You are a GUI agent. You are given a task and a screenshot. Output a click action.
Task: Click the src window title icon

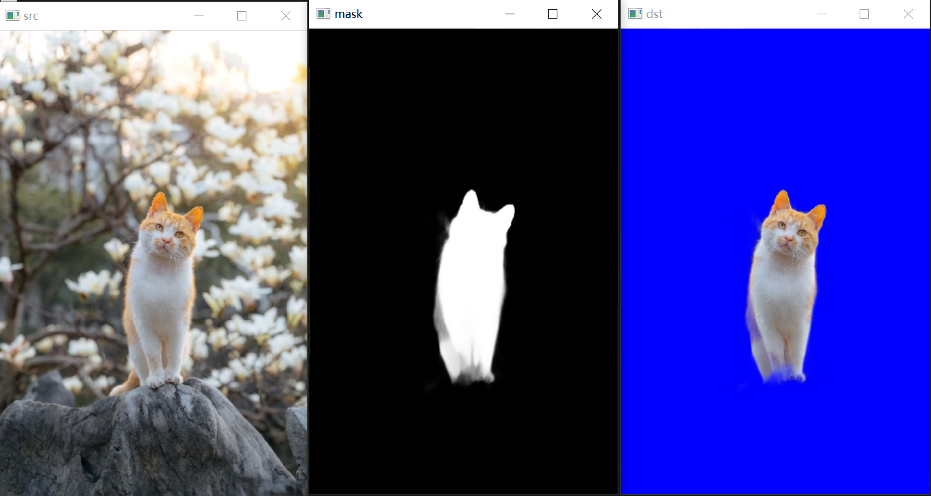point(12,16)
